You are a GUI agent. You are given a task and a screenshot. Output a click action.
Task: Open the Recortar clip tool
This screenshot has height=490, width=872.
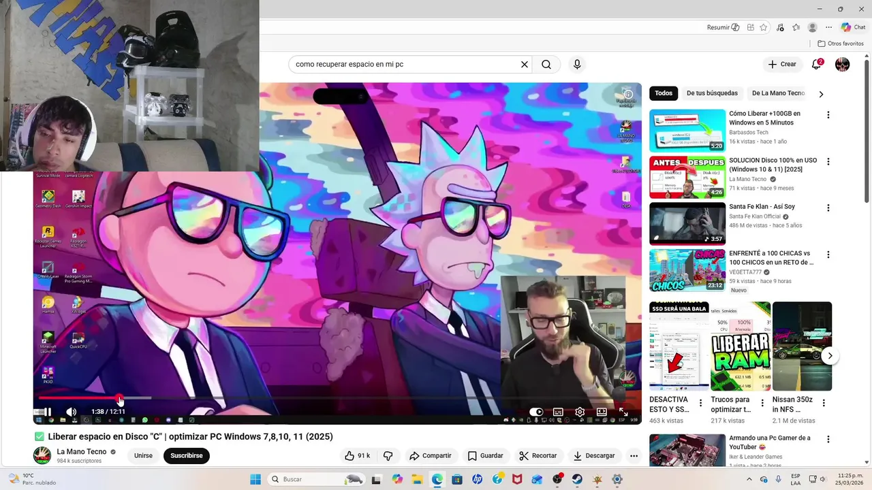(x=538, y=456)
